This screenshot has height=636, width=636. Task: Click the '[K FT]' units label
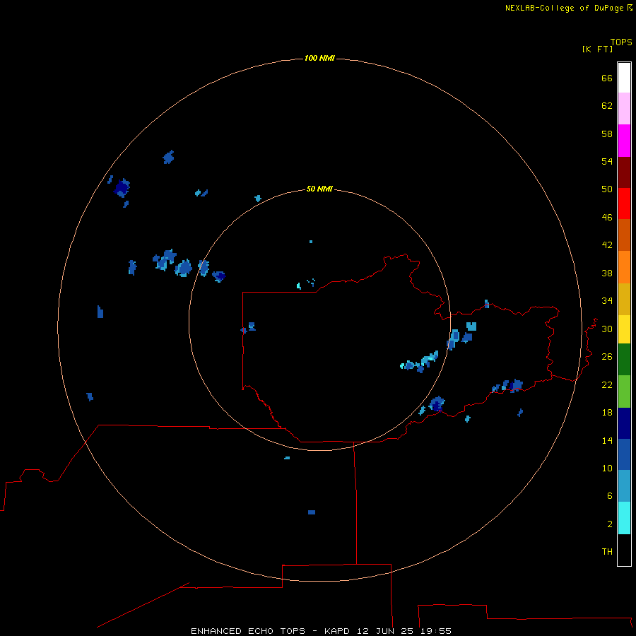(x=597, y=49)
